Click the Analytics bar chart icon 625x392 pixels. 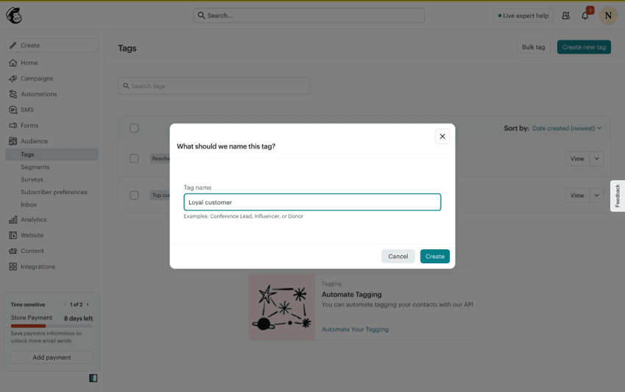13,219
